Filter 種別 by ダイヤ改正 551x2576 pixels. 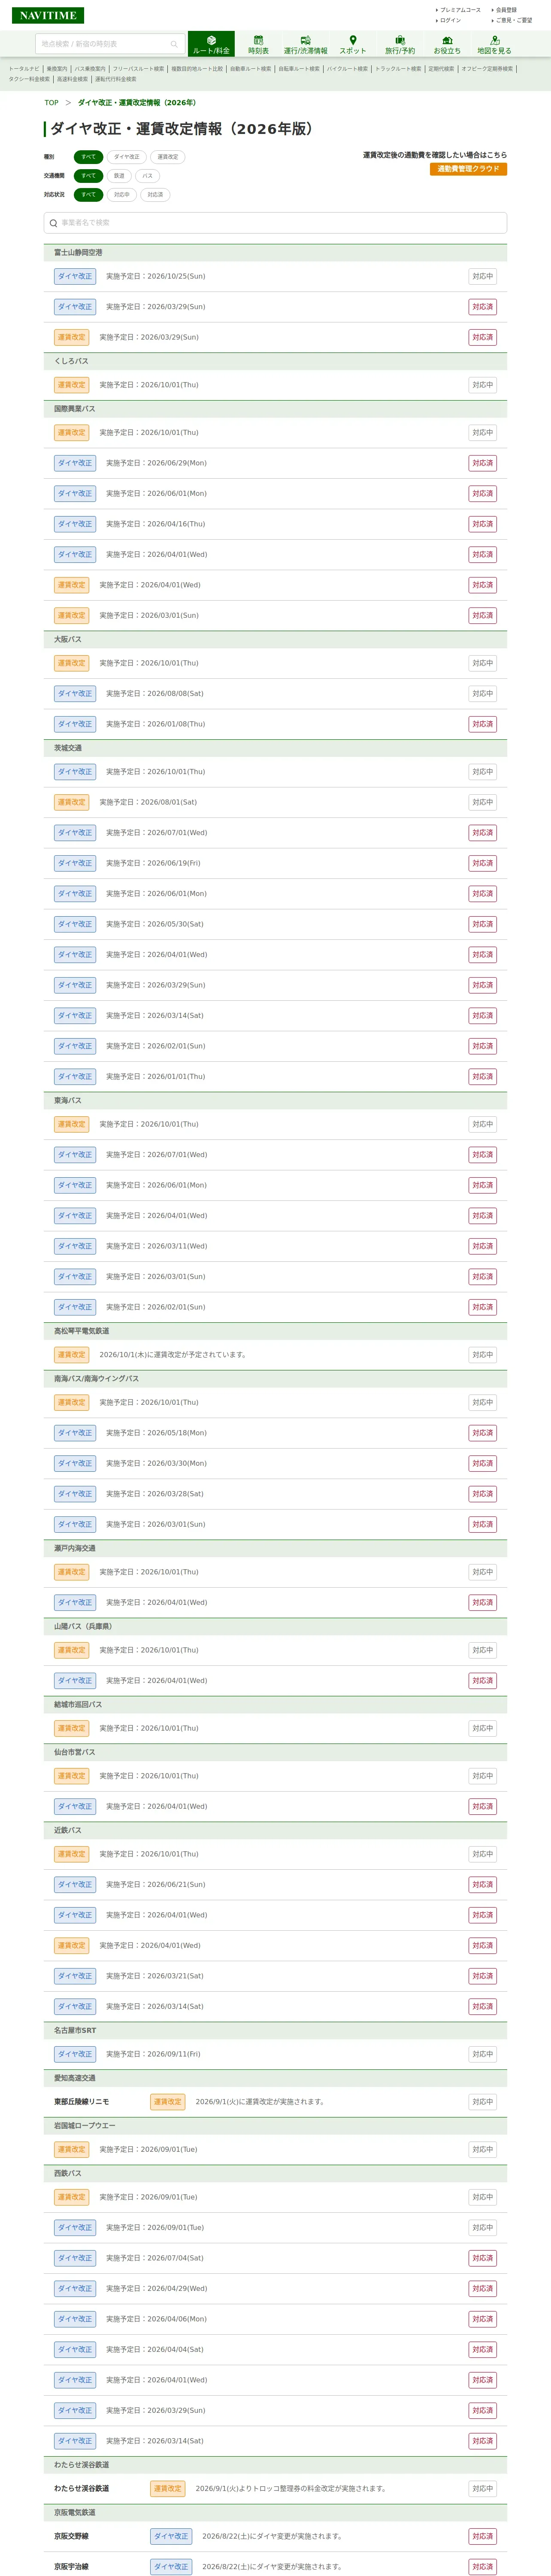coord(127,157)
